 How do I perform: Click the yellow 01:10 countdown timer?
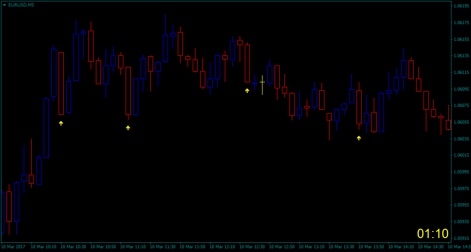point(433,233)
